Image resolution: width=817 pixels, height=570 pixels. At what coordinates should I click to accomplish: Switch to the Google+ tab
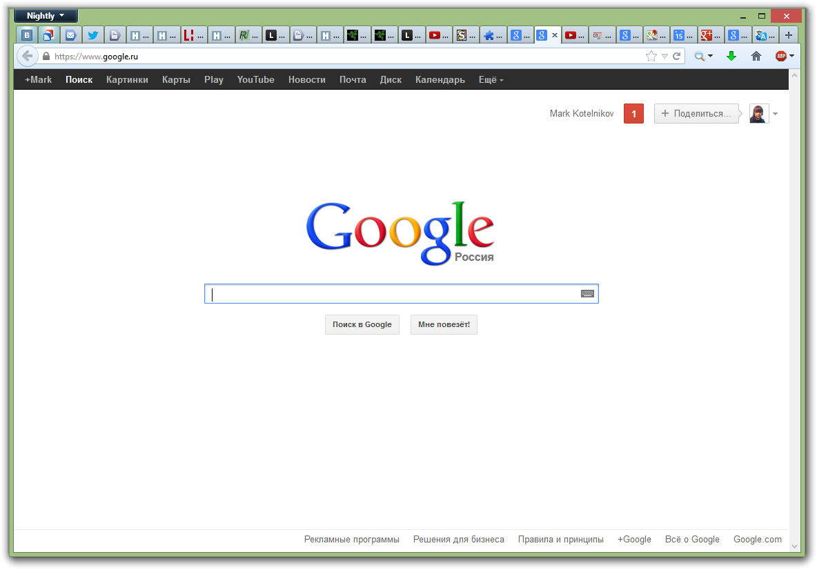pos(711,35)
